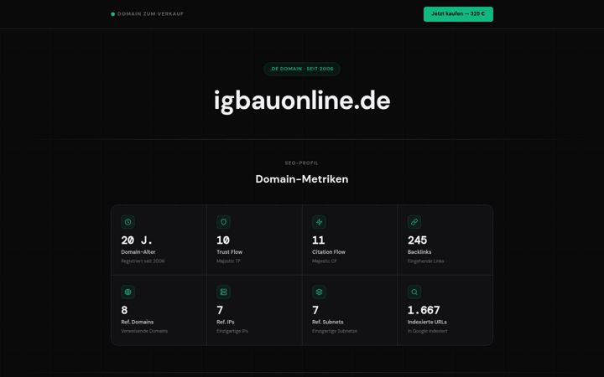Image resolution: width=604 pixels, height=377 pixels.
Task: Click the Verweisende Domains caption
Action: (144, 331)
